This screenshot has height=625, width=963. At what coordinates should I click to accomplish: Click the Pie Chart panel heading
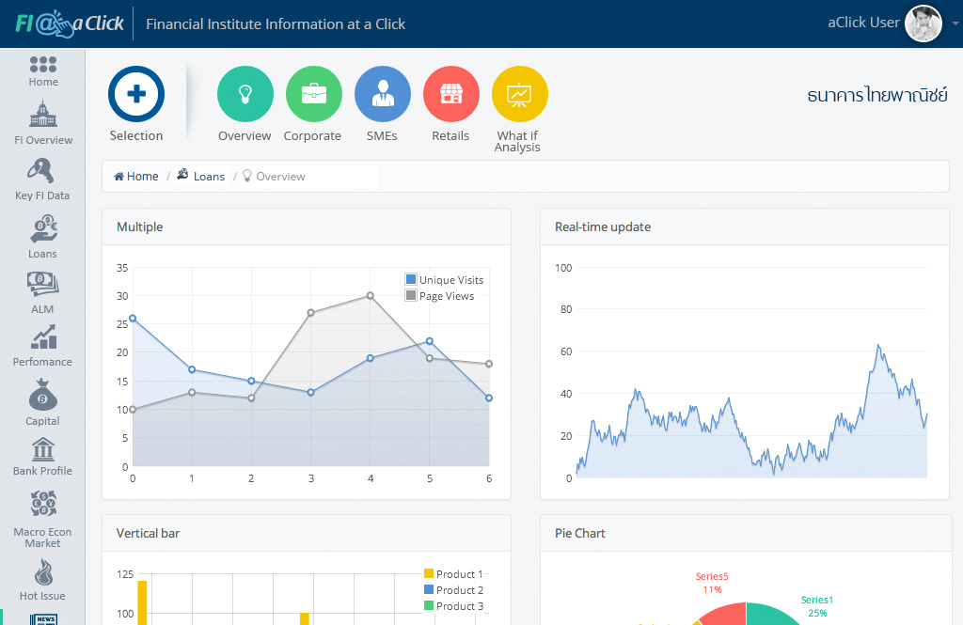(x=579, y=533)
